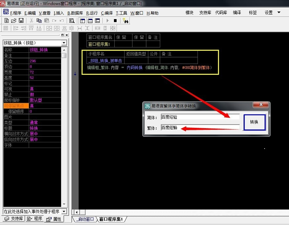Click the Copy icon in the toolbar
This screenshot has height=225, width=289.
(39, 20)
